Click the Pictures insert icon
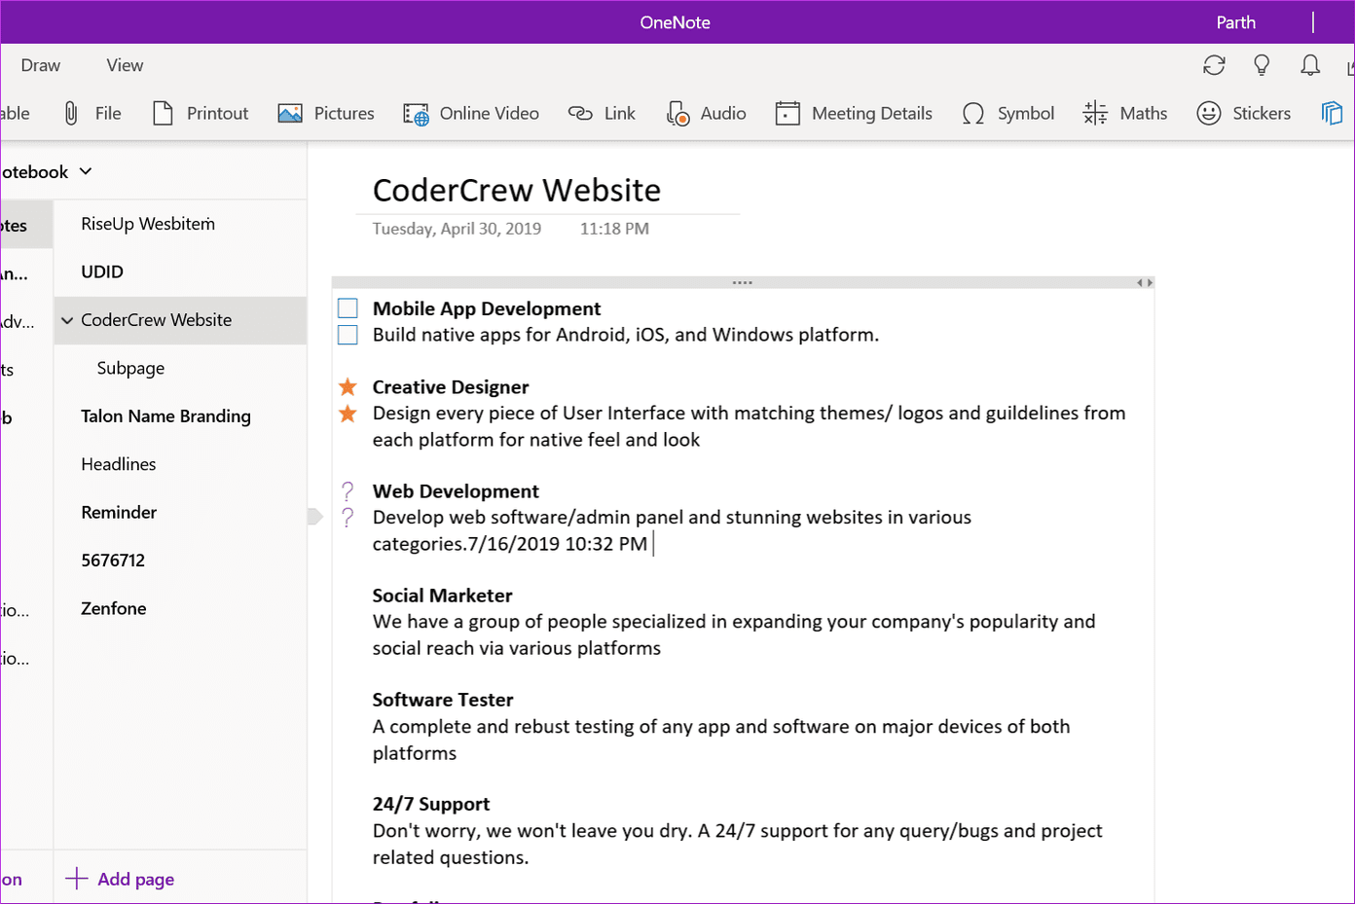 click(x=290, y=114)
